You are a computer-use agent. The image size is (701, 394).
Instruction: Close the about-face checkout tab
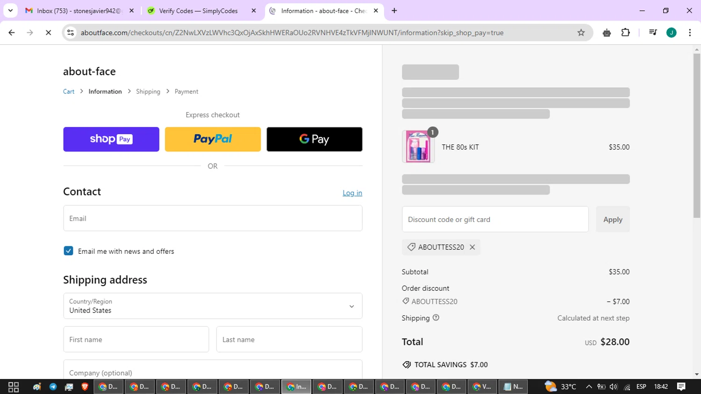pyautogui.click(x=376, y=11)
